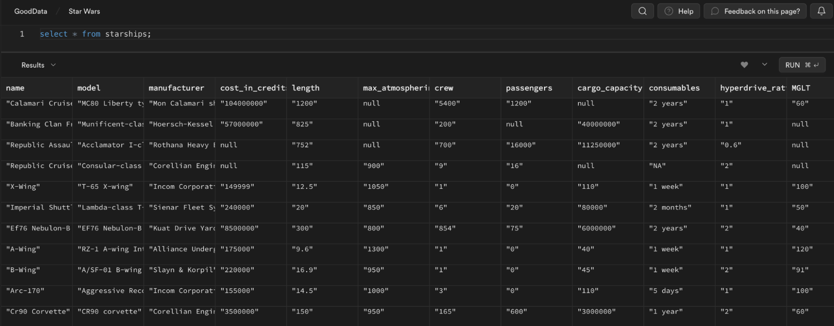Image resolution: width=834 pixels, height=326 pixels.
Task: Select the MGLT column header
Action: [x=810, y=88]
